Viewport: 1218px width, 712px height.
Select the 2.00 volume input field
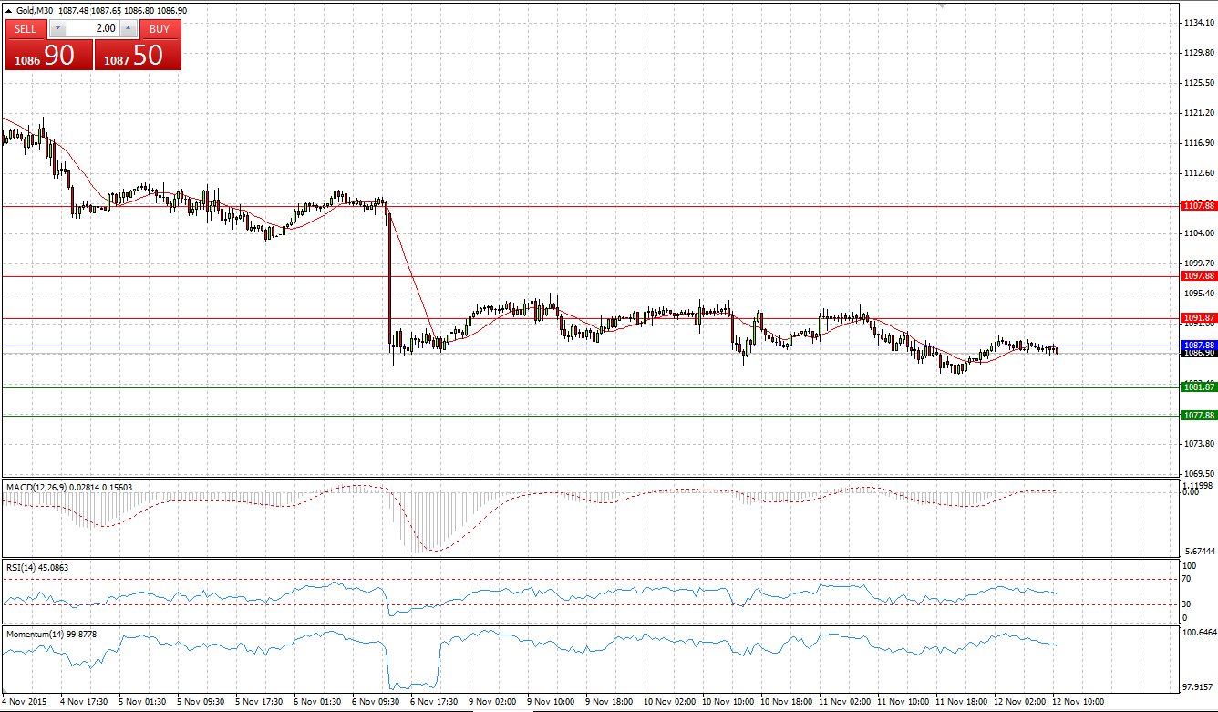click(x=93, y=28)
